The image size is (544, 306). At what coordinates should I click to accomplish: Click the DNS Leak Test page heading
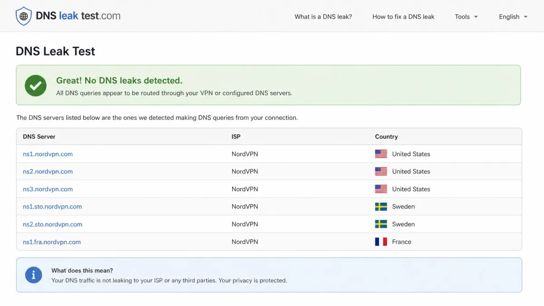(x=55, y=51)
